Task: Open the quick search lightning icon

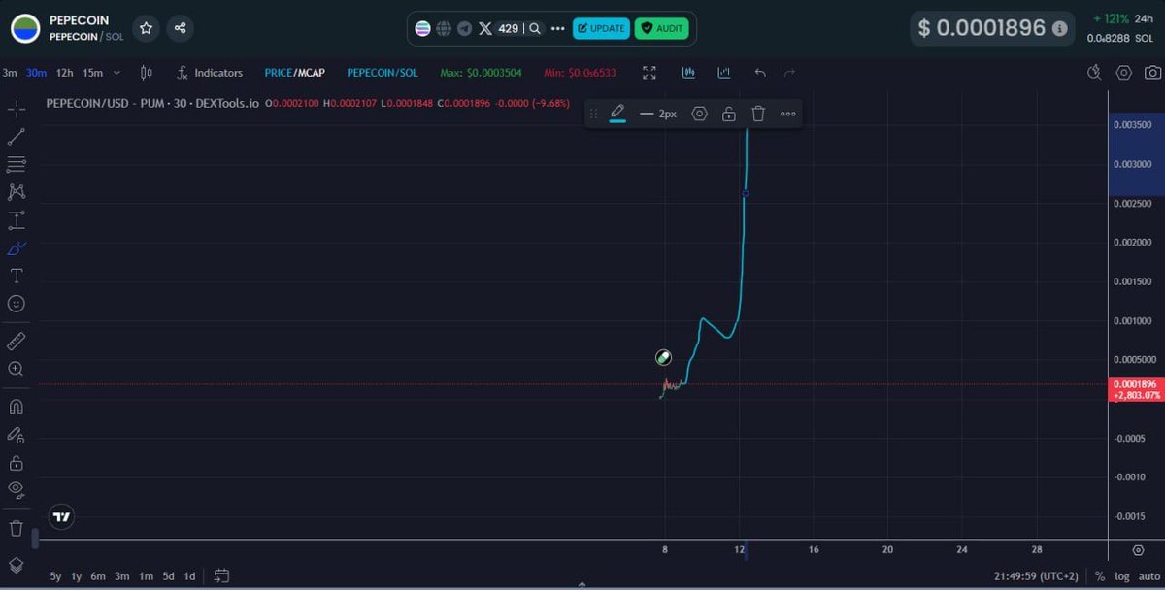Action: (x=1094, y=73)
